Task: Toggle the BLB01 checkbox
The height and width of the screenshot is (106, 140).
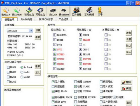Action: tap(8, 67)
